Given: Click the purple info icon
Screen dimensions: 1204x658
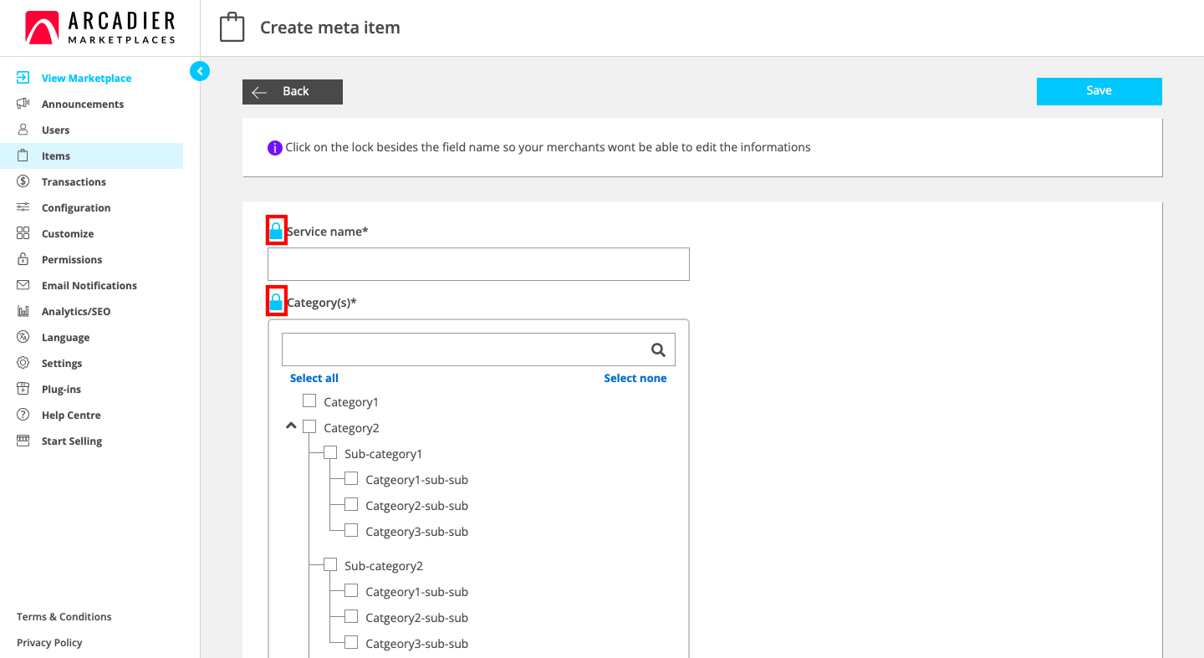Looking at the screenshot, I should point(275,147).
